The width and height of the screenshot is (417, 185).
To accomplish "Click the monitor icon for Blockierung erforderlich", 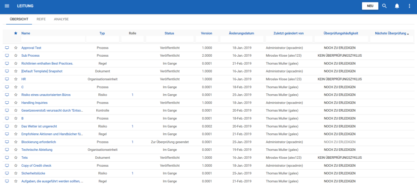I will 7,142.
